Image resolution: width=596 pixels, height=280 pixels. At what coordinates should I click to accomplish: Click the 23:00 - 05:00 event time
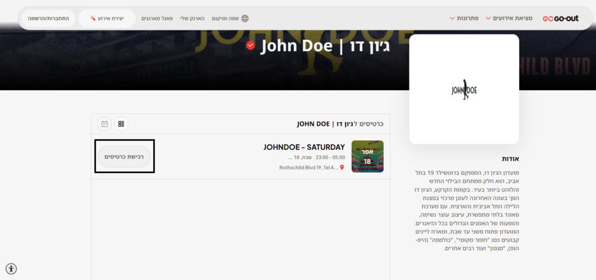pos(331,157)
